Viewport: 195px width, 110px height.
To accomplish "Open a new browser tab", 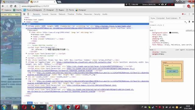I will coord(59,2).
